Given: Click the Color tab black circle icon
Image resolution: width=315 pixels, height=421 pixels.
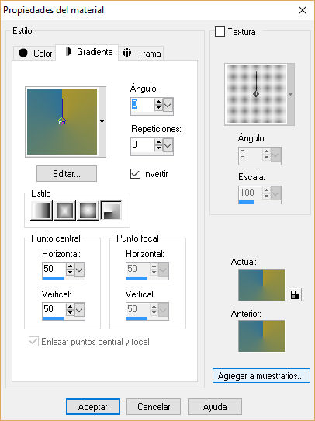Looking at the screenshot, I should [23, 53].
